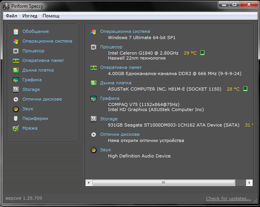
Task: Click Windows 7 Ultimate 64-bit SP1 text
Action: click(x=142, y=38)
